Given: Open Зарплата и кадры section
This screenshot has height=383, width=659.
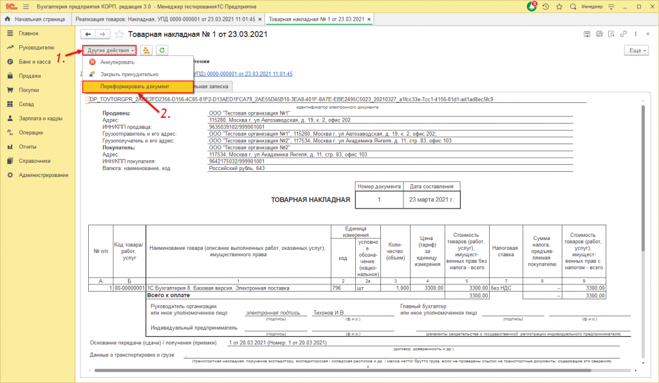Looking at the screenshot, I should click(41, 118).
